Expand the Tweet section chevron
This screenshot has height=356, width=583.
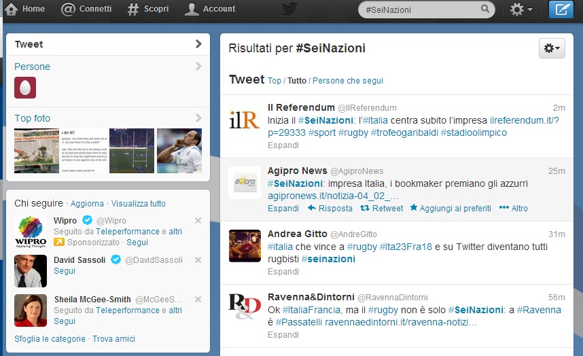tap(198, 44)
